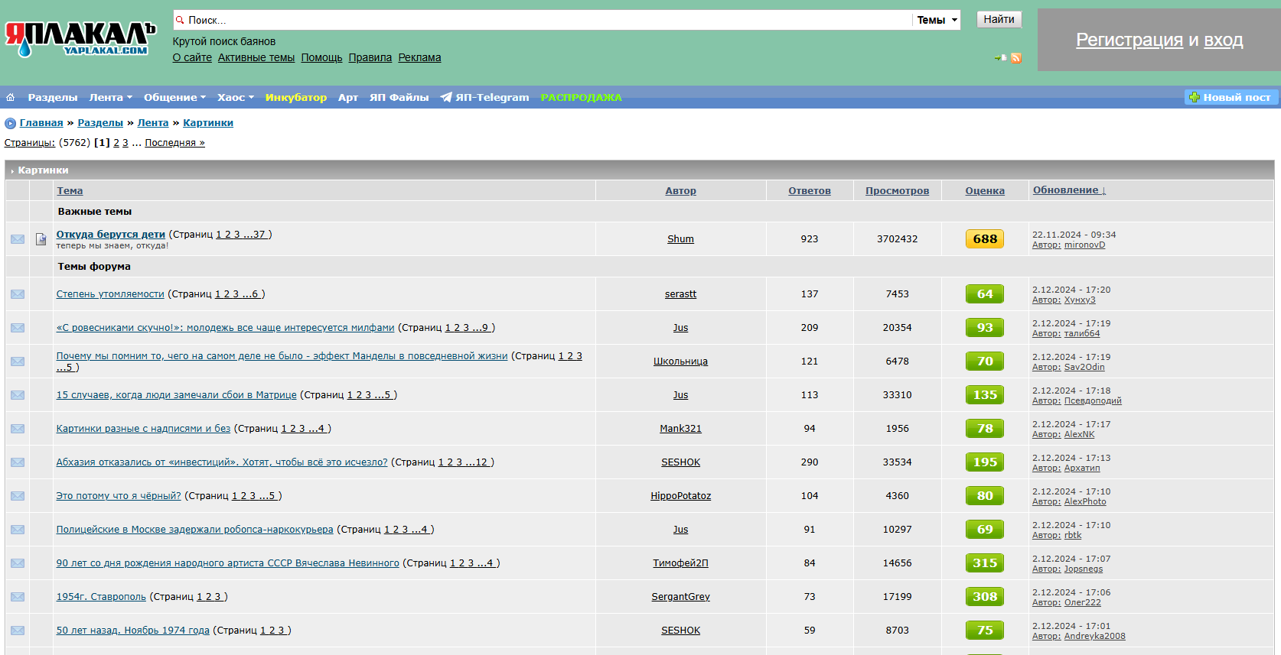Open О сайте link
1281x655 pixels.
coord(192,57)
